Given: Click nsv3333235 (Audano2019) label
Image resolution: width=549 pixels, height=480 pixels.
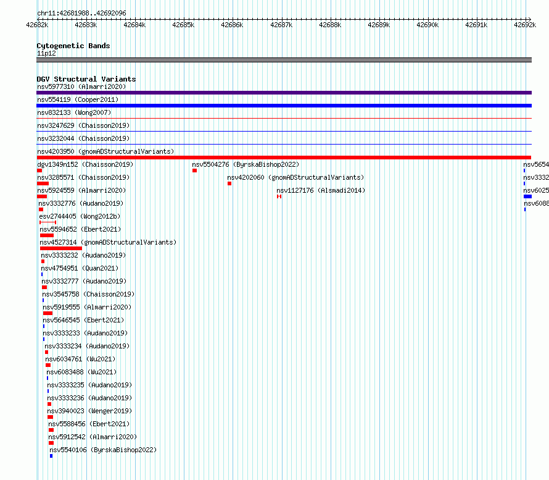Looking at the screenshot, I should tap(89, 385).
